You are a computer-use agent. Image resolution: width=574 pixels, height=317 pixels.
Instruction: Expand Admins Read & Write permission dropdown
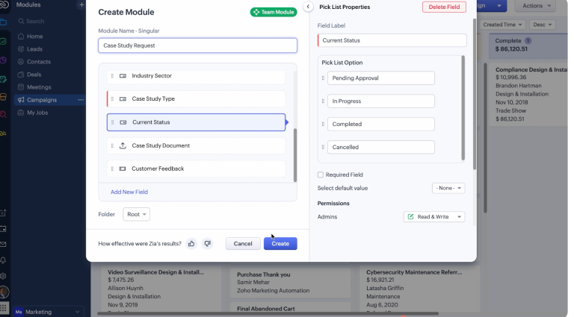[433, 217]
